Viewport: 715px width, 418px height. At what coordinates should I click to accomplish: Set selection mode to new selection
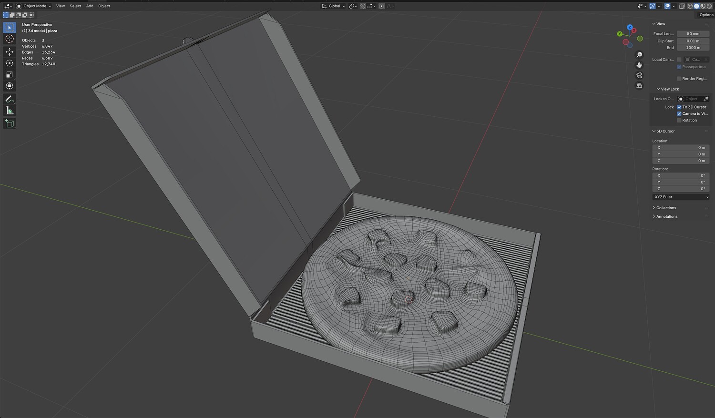click(x=6, y=15)
